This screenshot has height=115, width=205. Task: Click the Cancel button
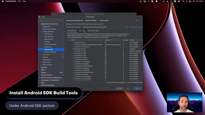pos(119,88)
